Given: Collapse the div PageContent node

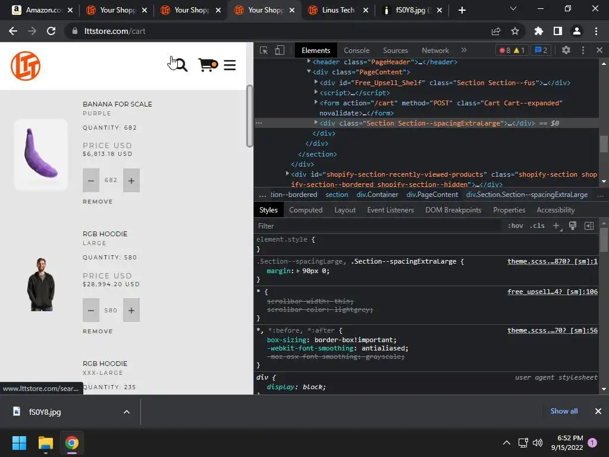Looking at the screenshot, I should coord(309,71).
